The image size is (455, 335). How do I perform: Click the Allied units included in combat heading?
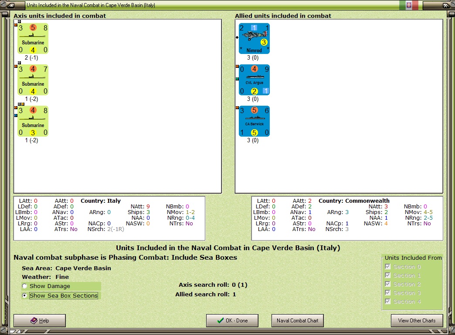[x=283, y=16]
